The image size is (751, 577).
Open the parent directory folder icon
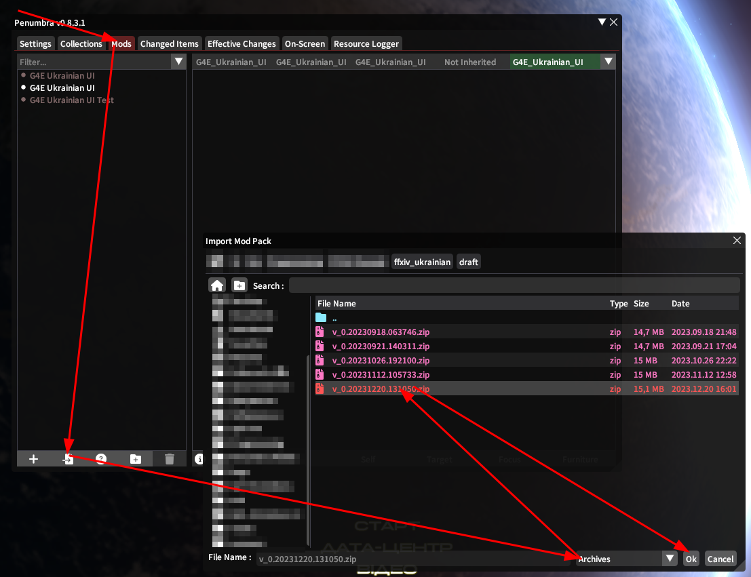click(321, 317)
